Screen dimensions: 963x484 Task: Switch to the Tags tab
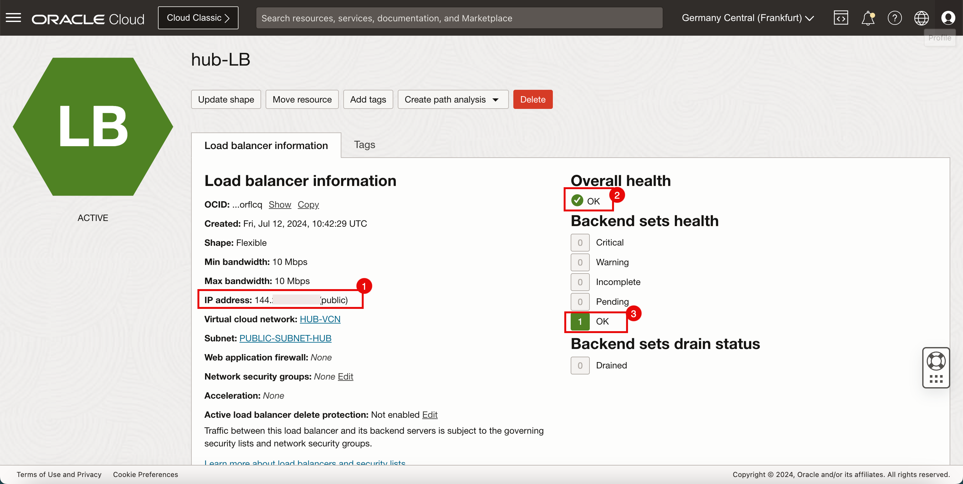click(x=364, y=145)
